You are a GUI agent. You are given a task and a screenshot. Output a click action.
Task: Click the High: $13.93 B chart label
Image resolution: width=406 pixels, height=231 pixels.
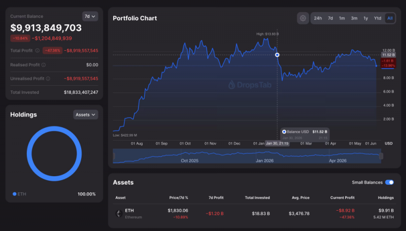(x=267, y=34)
